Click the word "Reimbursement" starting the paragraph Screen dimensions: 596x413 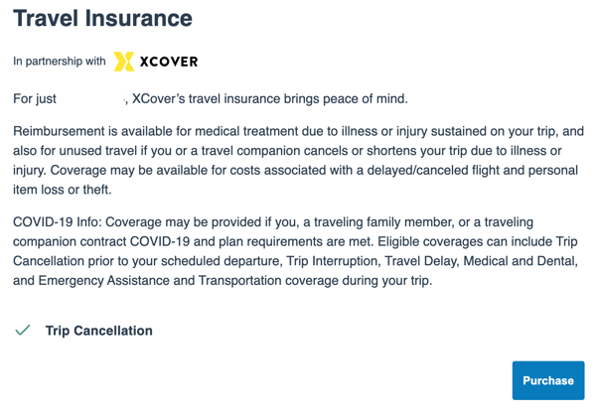pyautogui.click(x=59, y=131)
